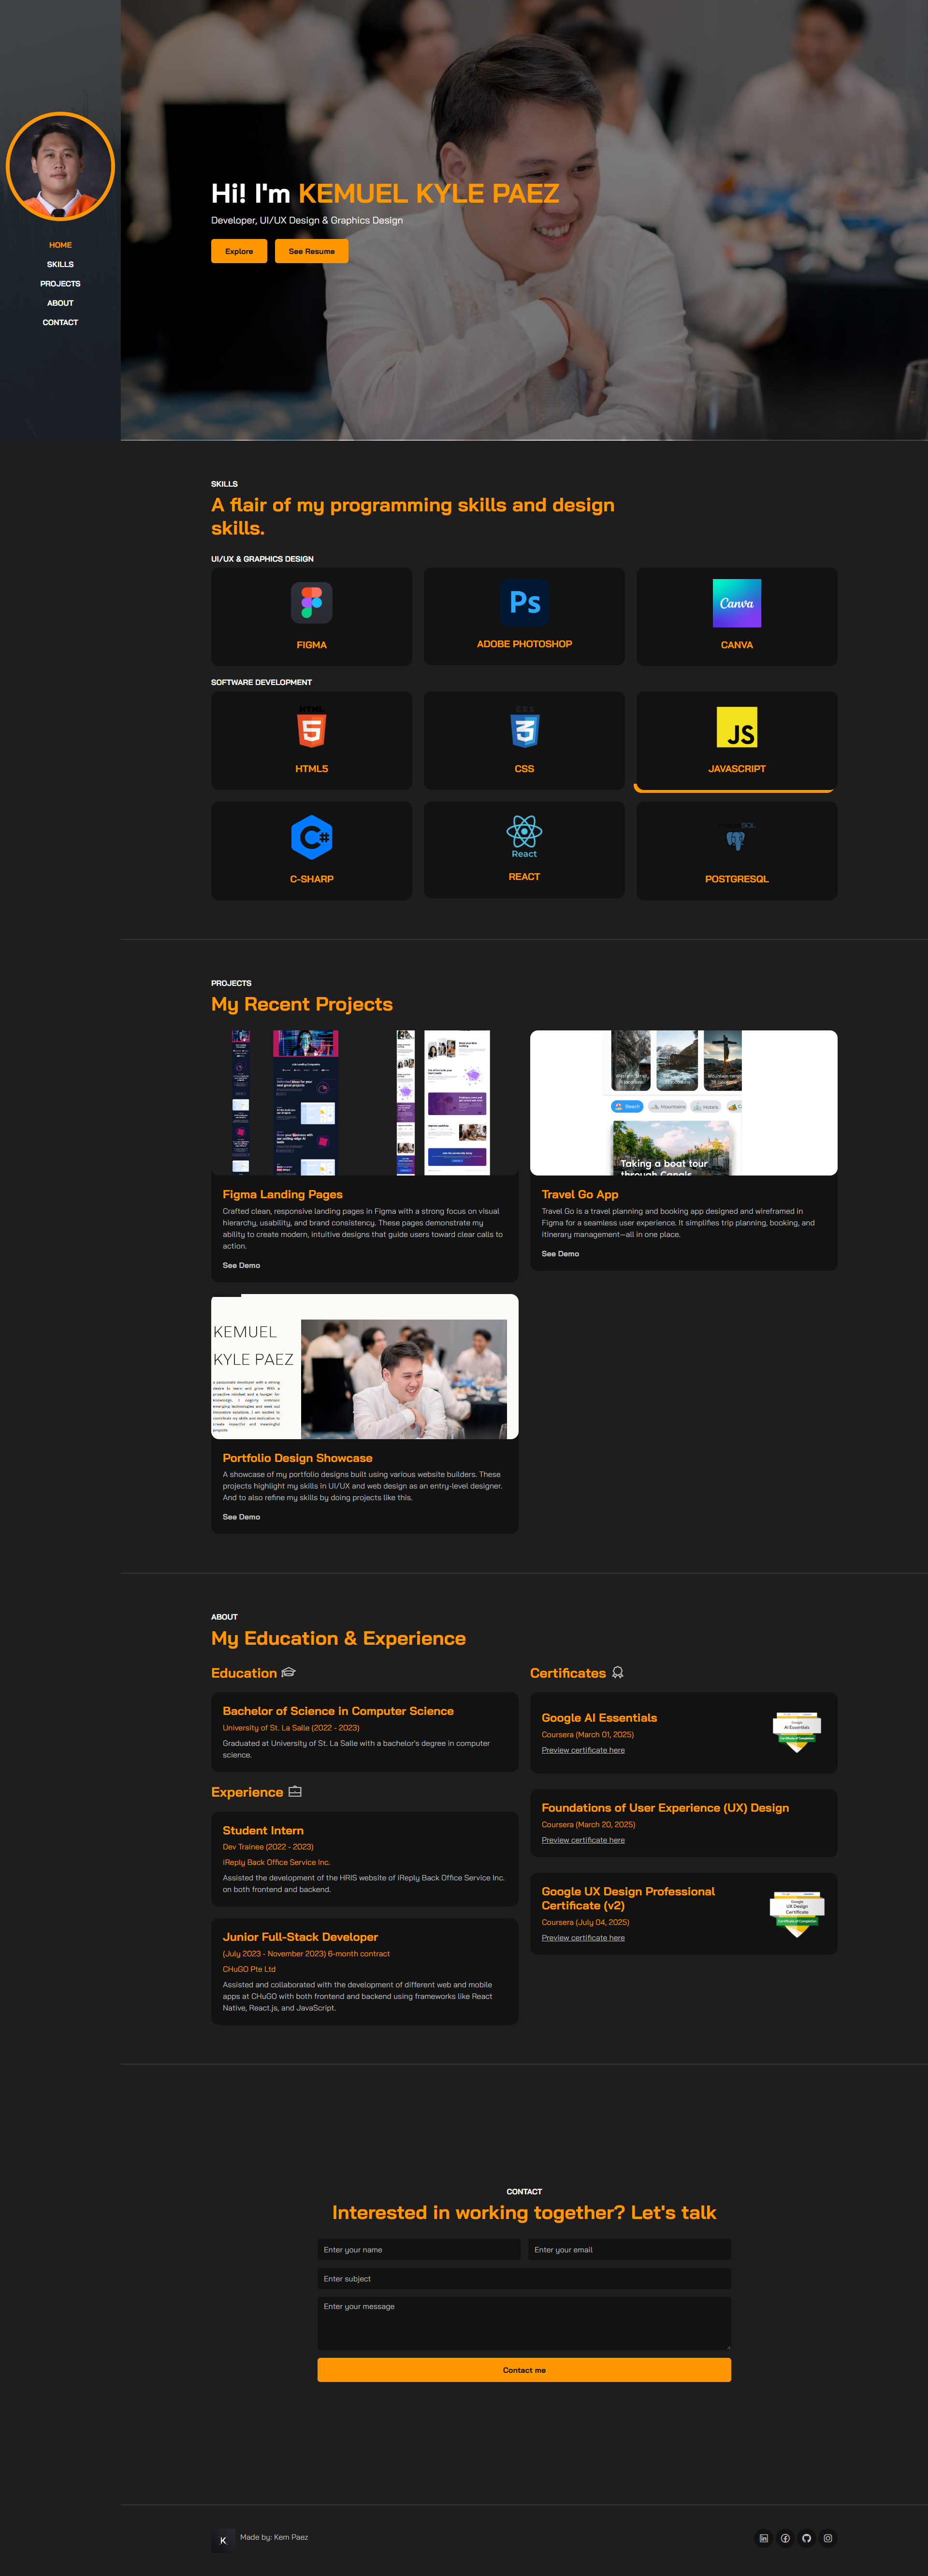This screenshot has width=928, height=2576.
Task: Click the Google UX Design Certificate badge
Action: [x=796, y=1914]
